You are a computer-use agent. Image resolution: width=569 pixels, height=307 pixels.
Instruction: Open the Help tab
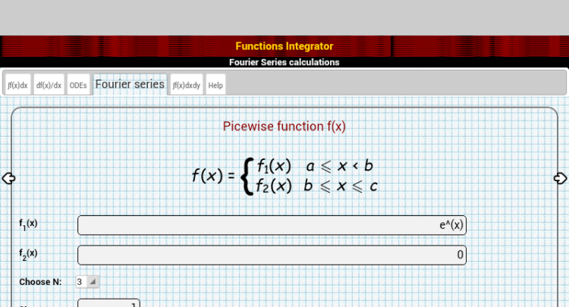(x=215, y=86)
